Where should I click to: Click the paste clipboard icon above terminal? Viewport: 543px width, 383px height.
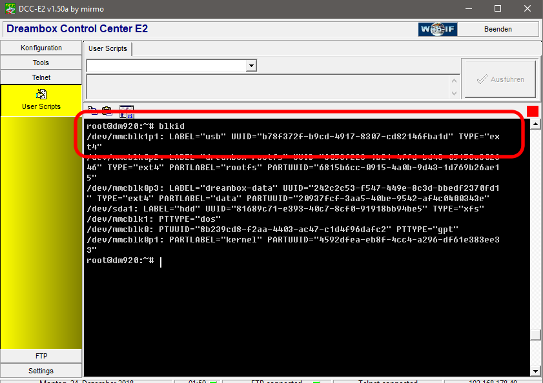(107, 111)
